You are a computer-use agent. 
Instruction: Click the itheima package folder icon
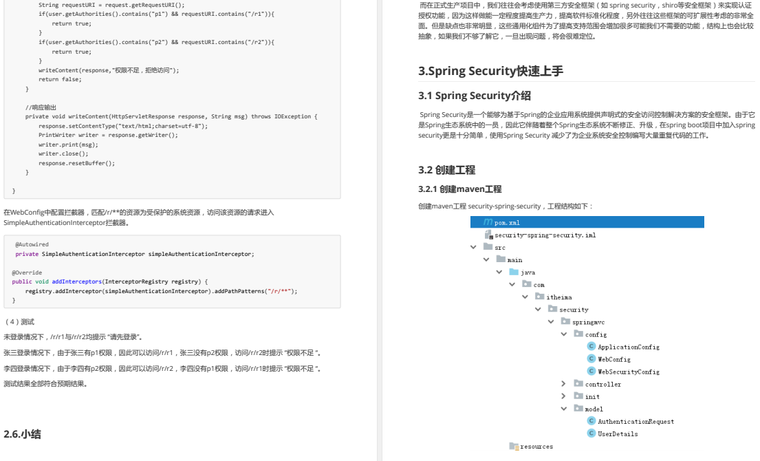540,297
